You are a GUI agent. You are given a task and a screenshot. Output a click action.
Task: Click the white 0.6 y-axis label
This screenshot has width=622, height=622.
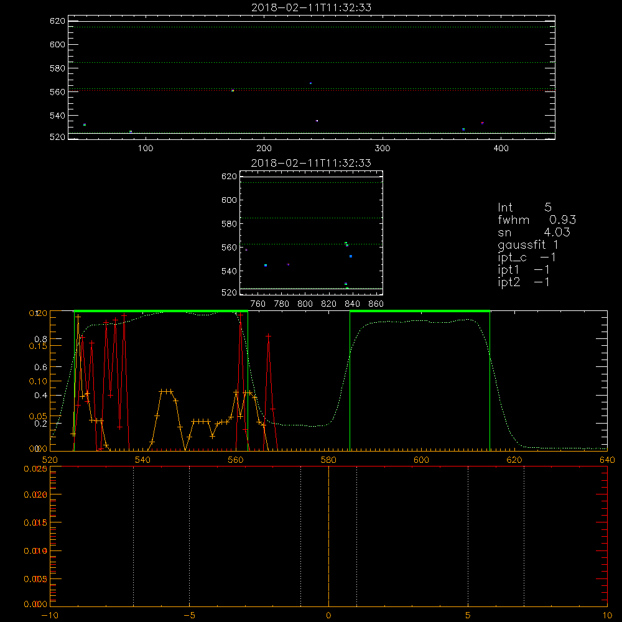(x=41, y=368)
